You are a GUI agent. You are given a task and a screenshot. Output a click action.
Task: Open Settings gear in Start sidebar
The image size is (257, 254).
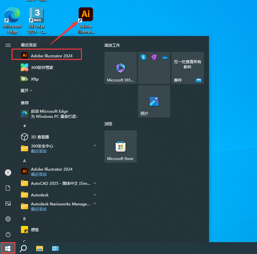click(x=8, y=219)
